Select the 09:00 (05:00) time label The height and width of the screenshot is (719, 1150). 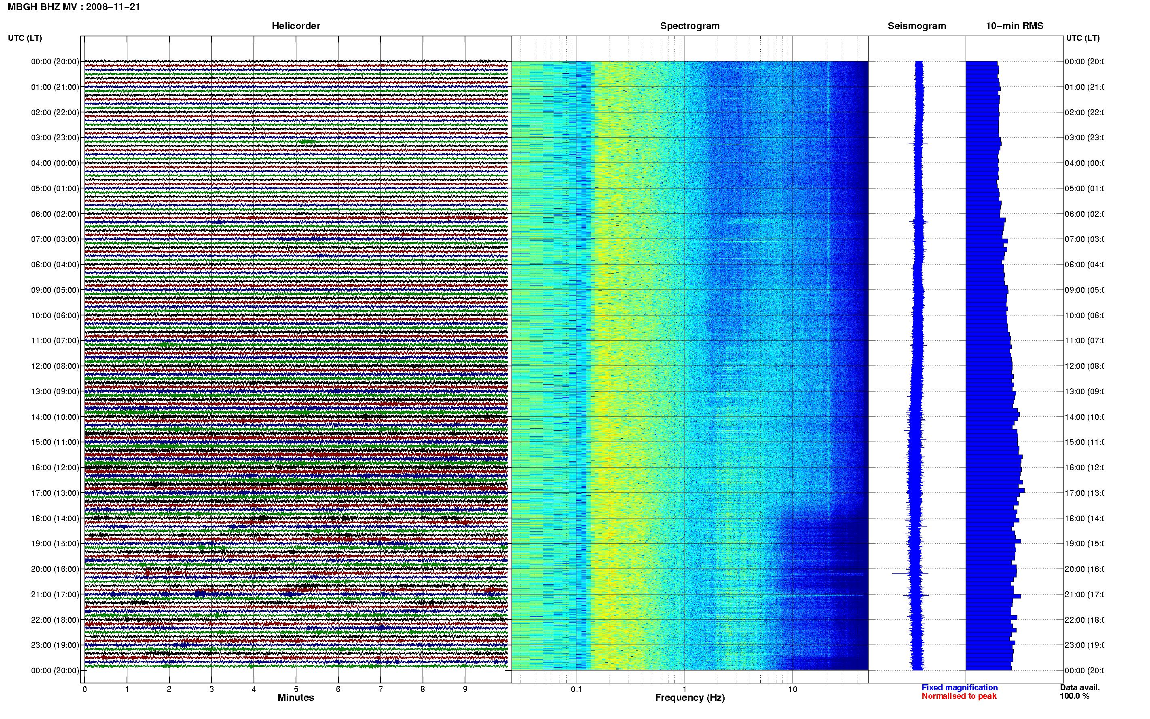point(55,290)
